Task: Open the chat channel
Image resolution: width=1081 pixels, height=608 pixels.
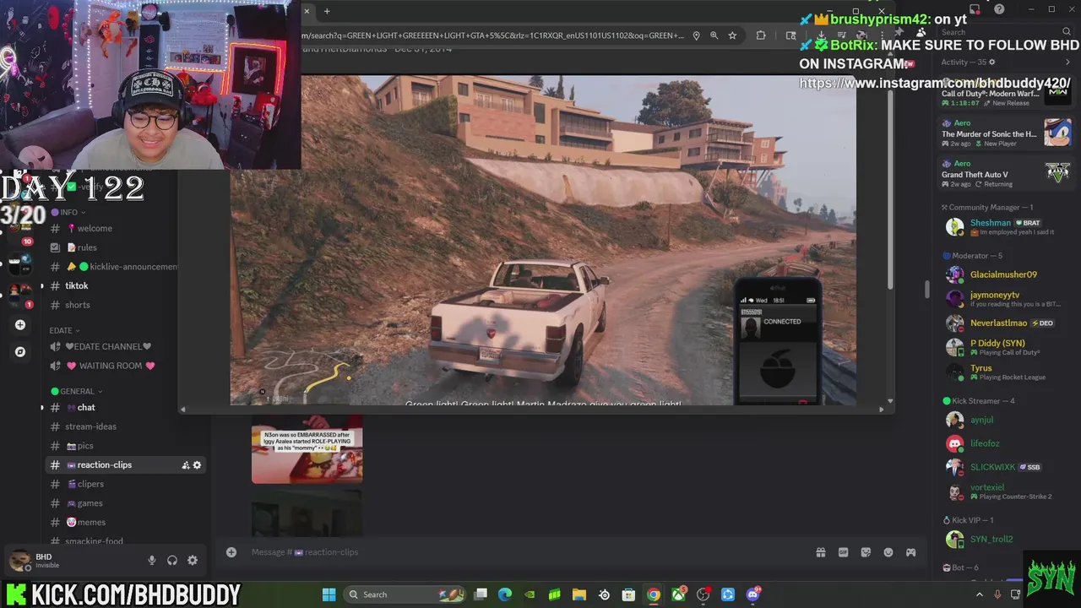Action: pos(127,407)
